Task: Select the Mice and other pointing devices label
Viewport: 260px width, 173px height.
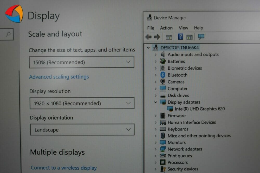Action: [x=199, y=136]
